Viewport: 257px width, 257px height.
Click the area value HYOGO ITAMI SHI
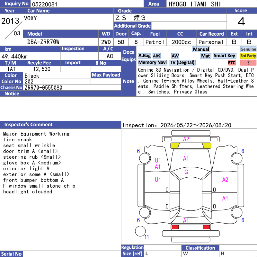[x=195, y=4]
